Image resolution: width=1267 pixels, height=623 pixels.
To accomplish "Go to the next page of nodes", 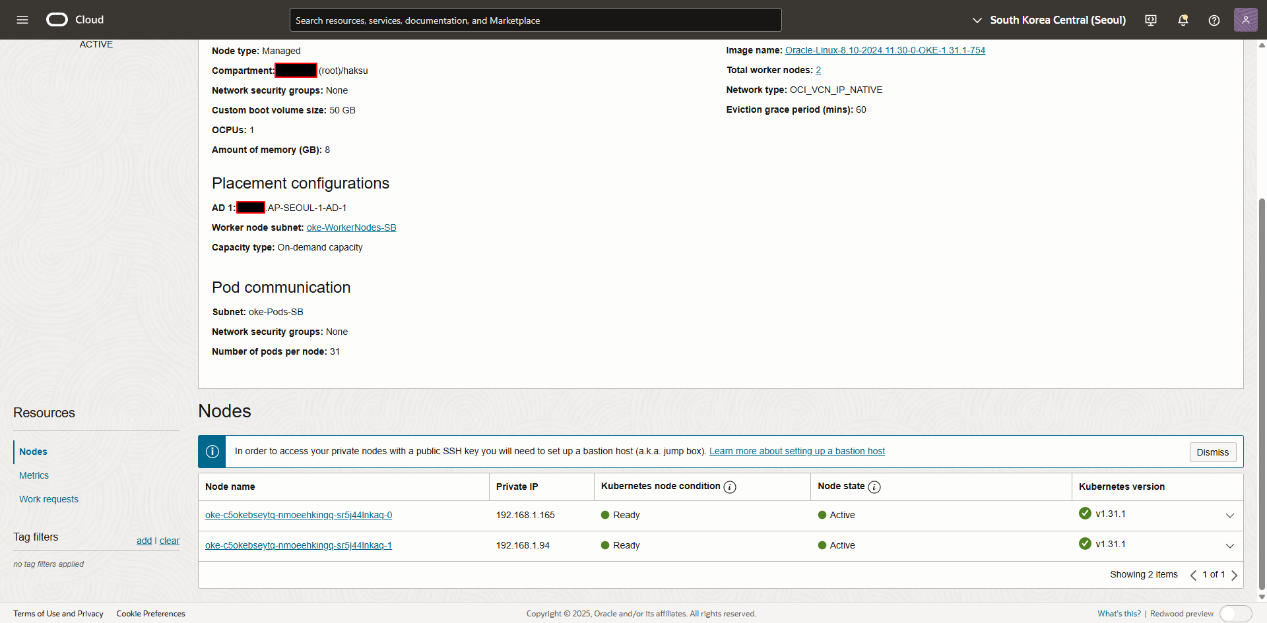I will 1235,576.
